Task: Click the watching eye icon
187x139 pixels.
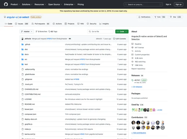Action: [x=132, y=62]
